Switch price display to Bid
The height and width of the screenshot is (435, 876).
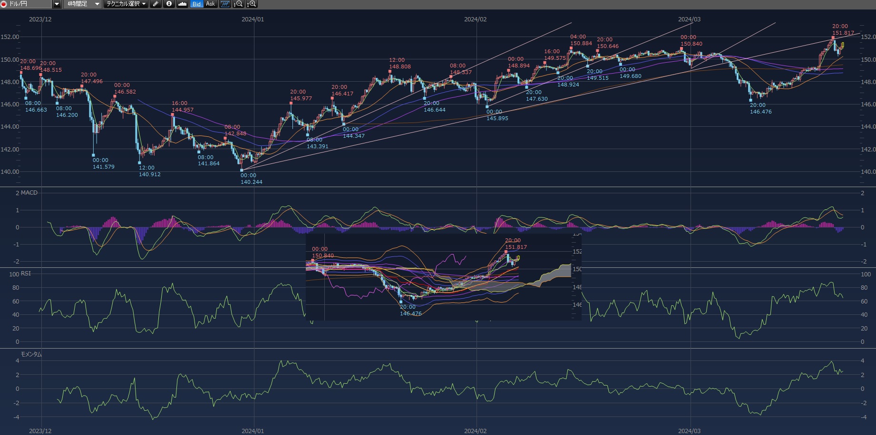(x=196, y=4)
